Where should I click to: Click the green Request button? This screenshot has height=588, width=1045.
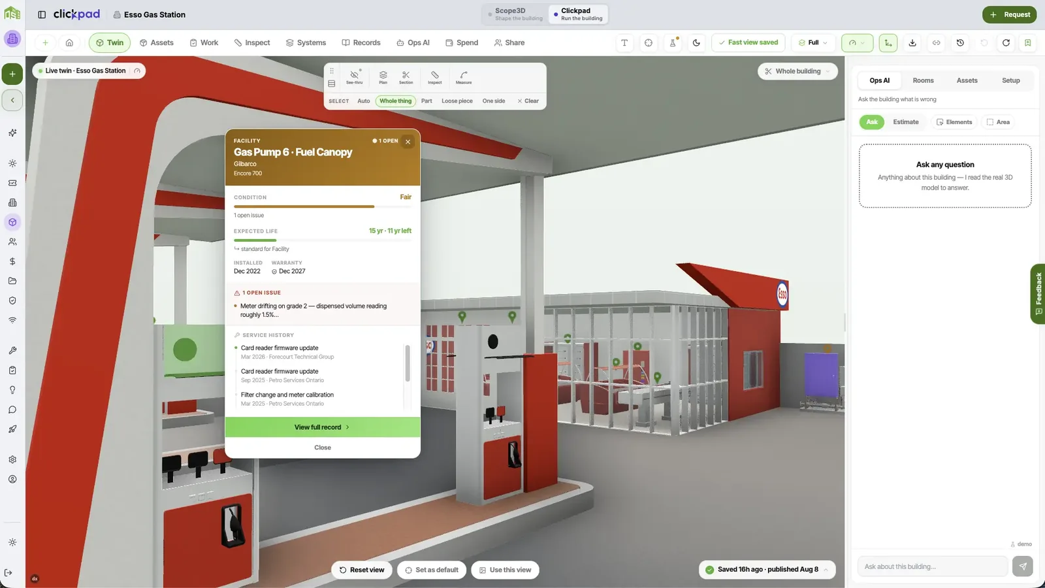coord(1009,14)
